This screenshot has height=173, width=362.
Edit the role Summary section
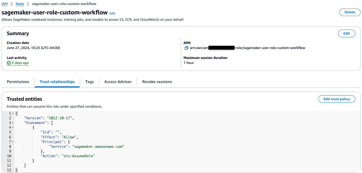tap(346, 33)
